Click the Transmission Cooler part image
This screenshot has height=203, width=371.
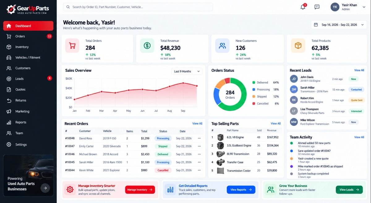[x=220, y=171]
